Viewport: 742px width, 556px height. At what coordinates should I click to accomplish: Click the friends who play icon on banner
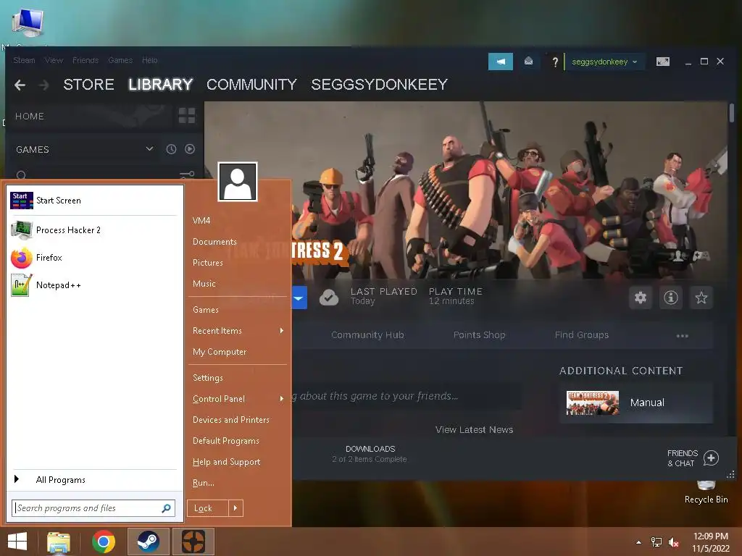(x=678, y=256)
